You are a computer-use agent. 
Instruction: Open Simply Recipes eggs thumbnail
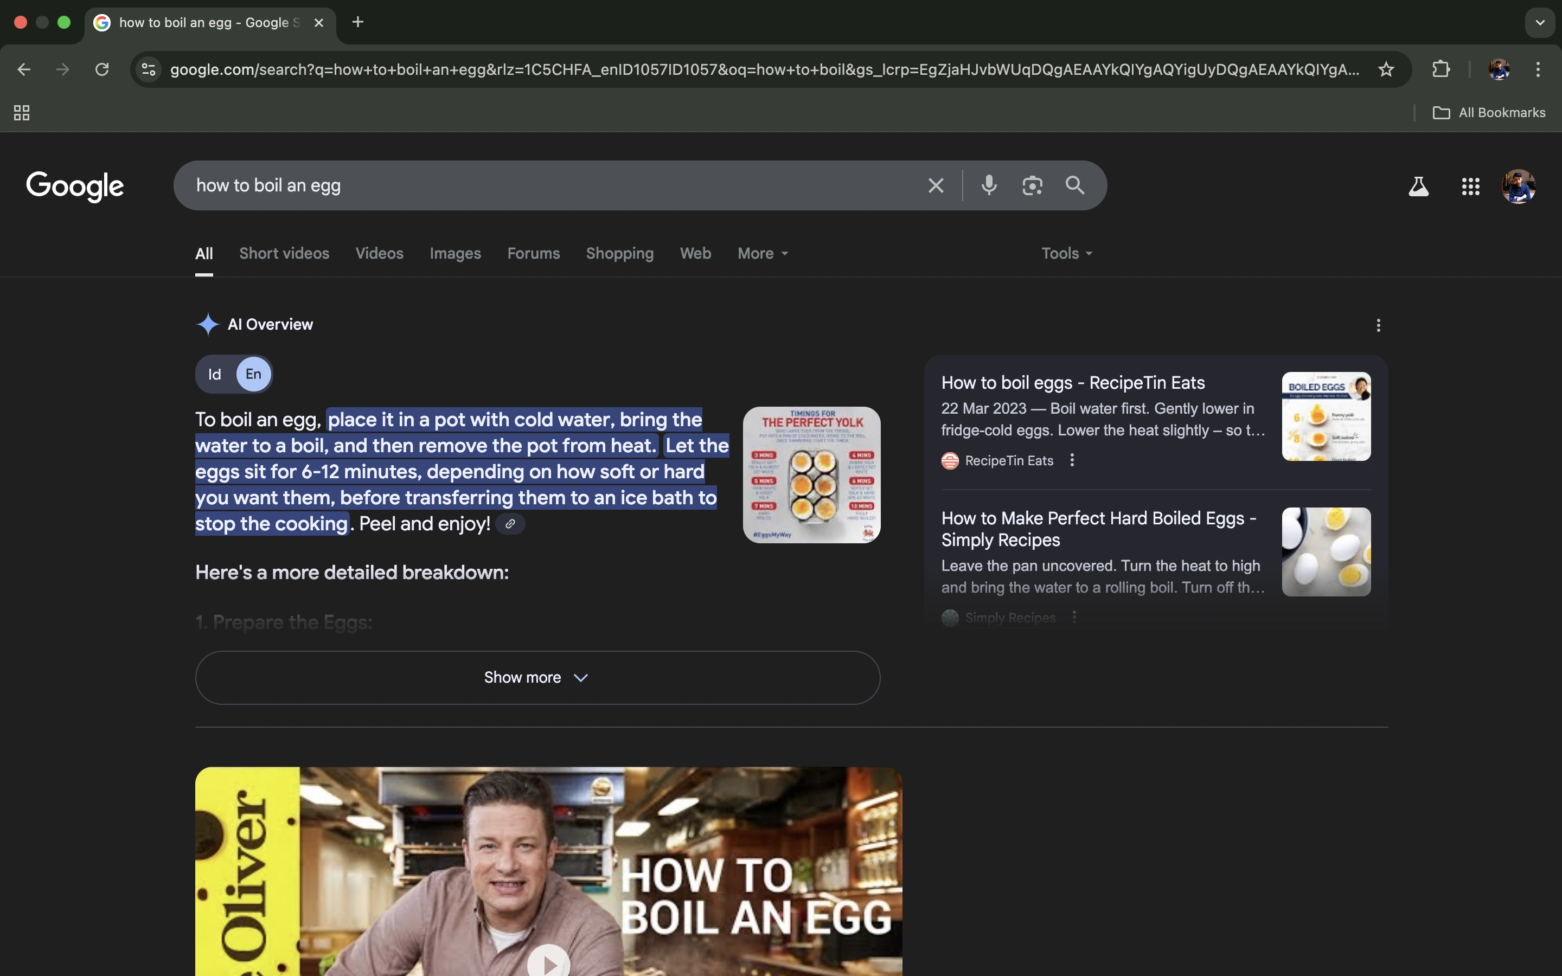[1326, 552]
